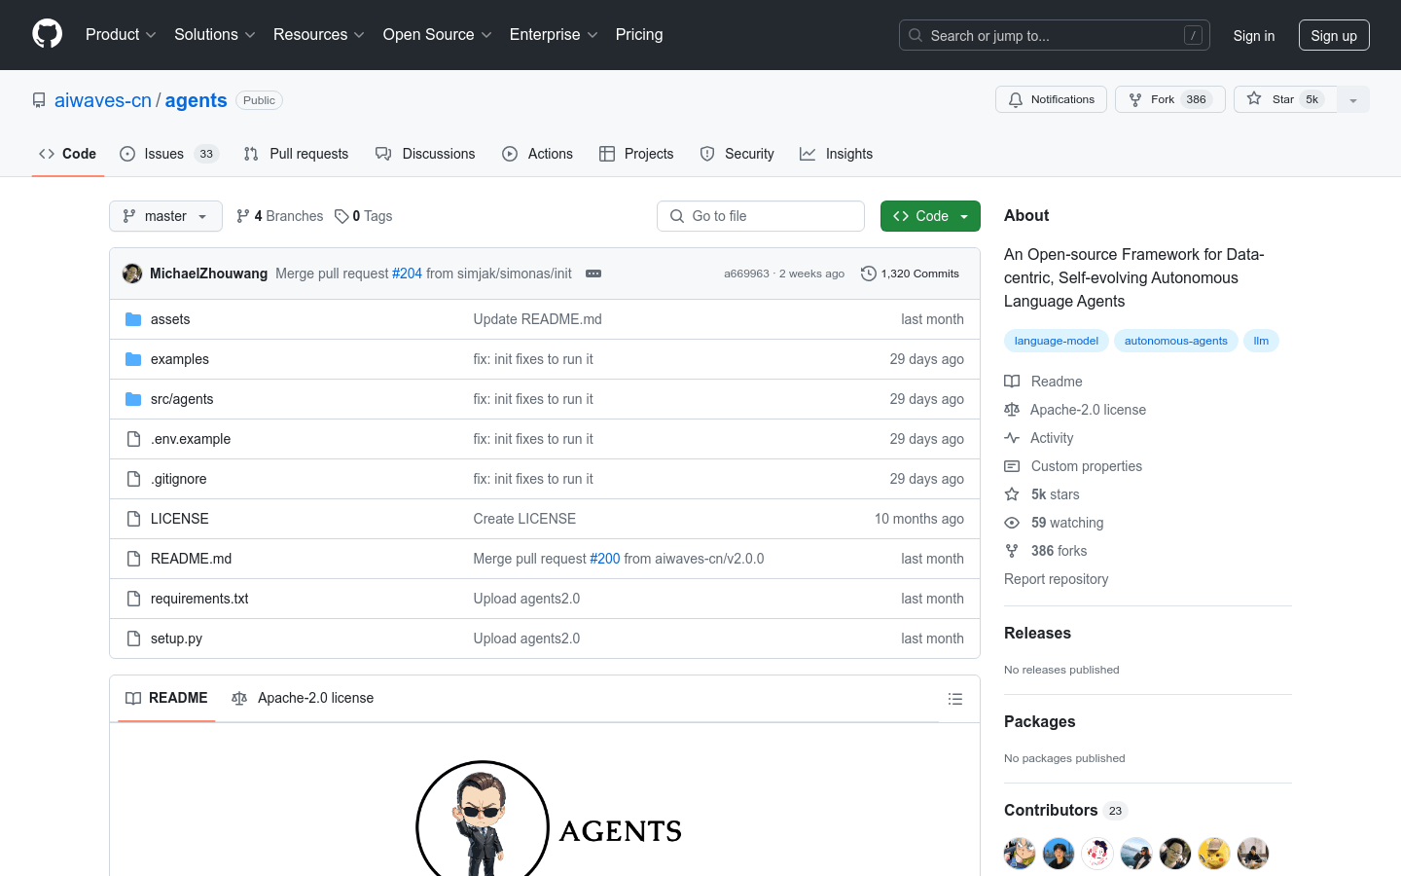Click the star icon in Star button
Image resolution: width=1401 pixels, height=876 pixels.
(x=1254, y=98)
